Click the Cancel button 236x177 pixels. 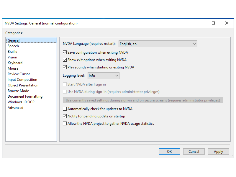click(x=194, y=151)
